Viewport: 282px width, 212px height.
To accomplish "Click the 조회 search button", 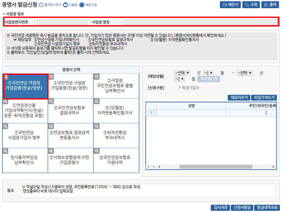I will tap(251, 5).
